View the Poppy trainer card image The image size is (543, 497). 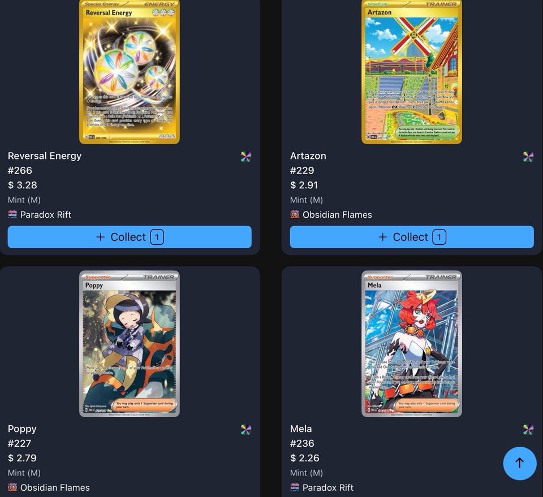(x=130, y=344)
